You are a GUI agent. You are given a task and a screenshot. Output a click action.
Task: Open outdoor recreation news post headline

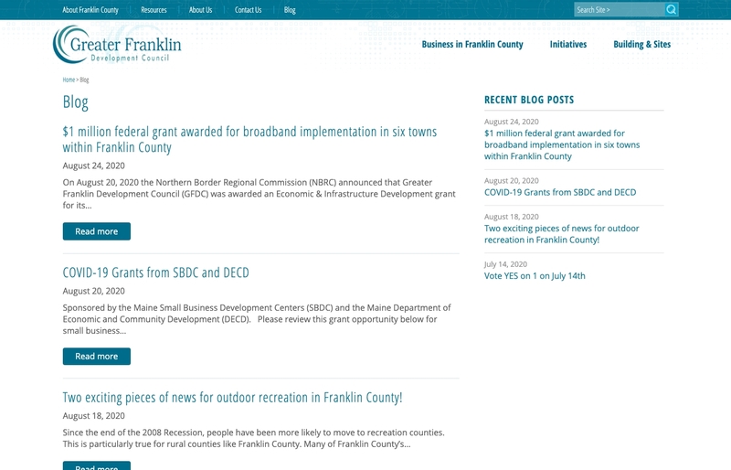click(232, 398)
